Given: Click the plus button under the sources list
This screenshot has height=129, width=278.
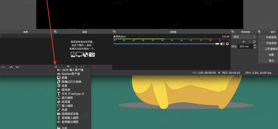Looking at the screenshot, I should [x=56, y=67].
